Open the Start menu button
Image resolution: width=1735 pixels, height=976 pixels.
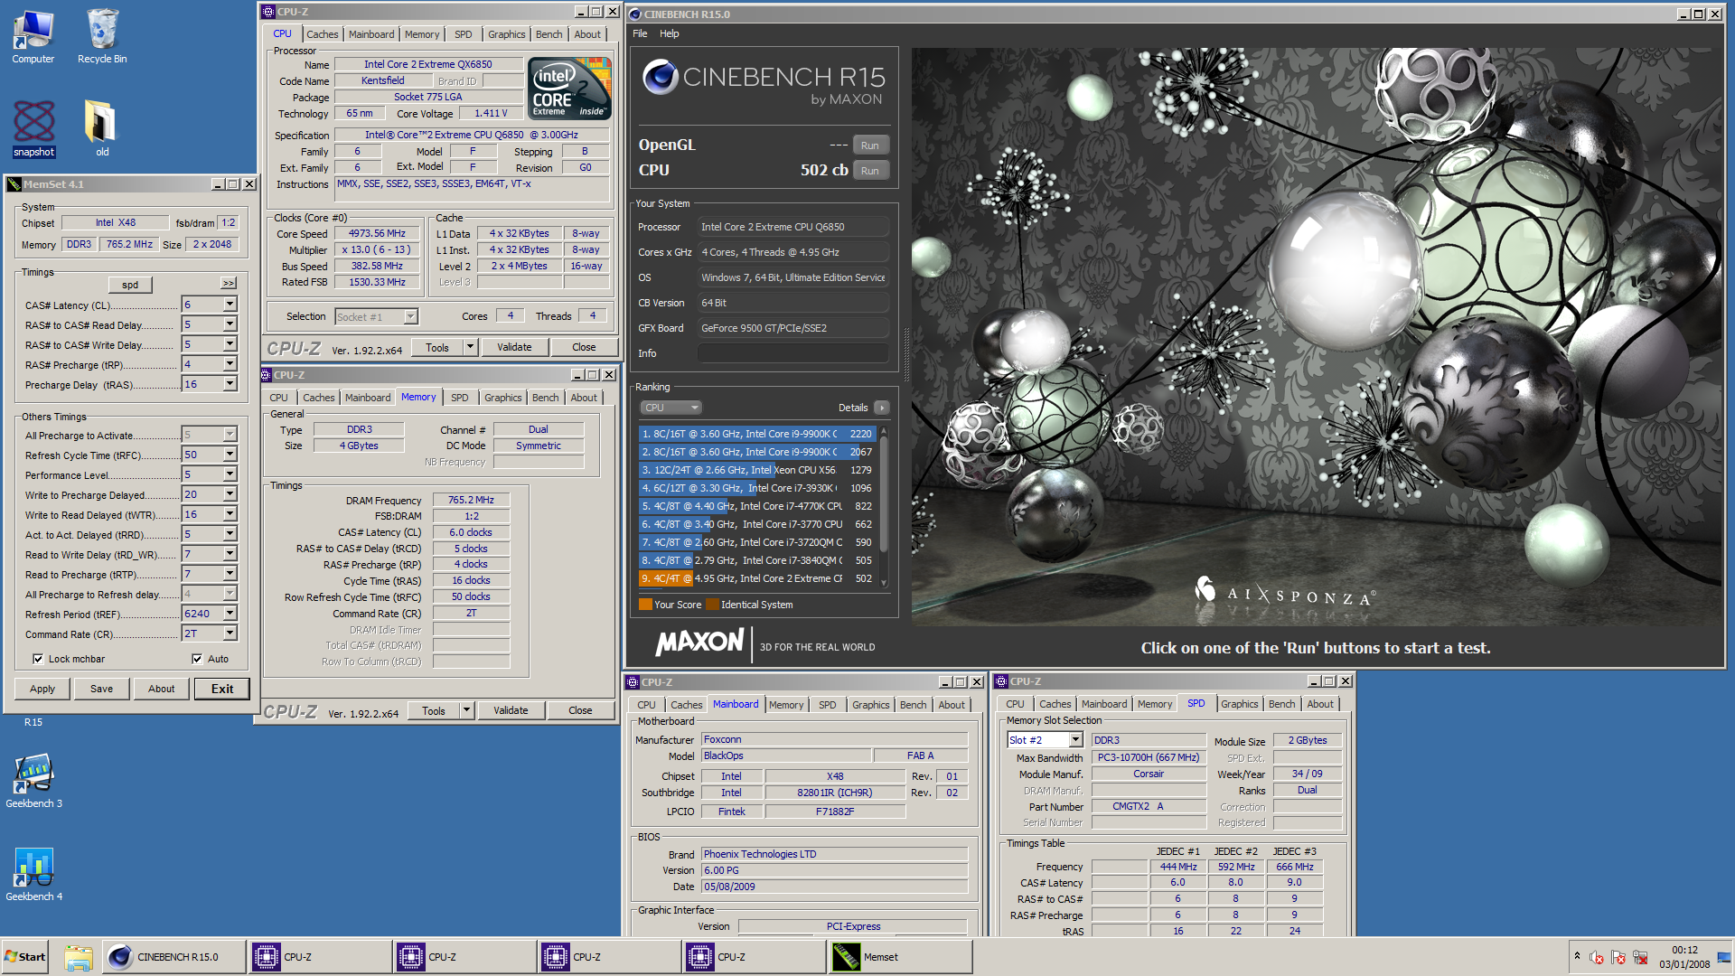[x=25, y=957]
